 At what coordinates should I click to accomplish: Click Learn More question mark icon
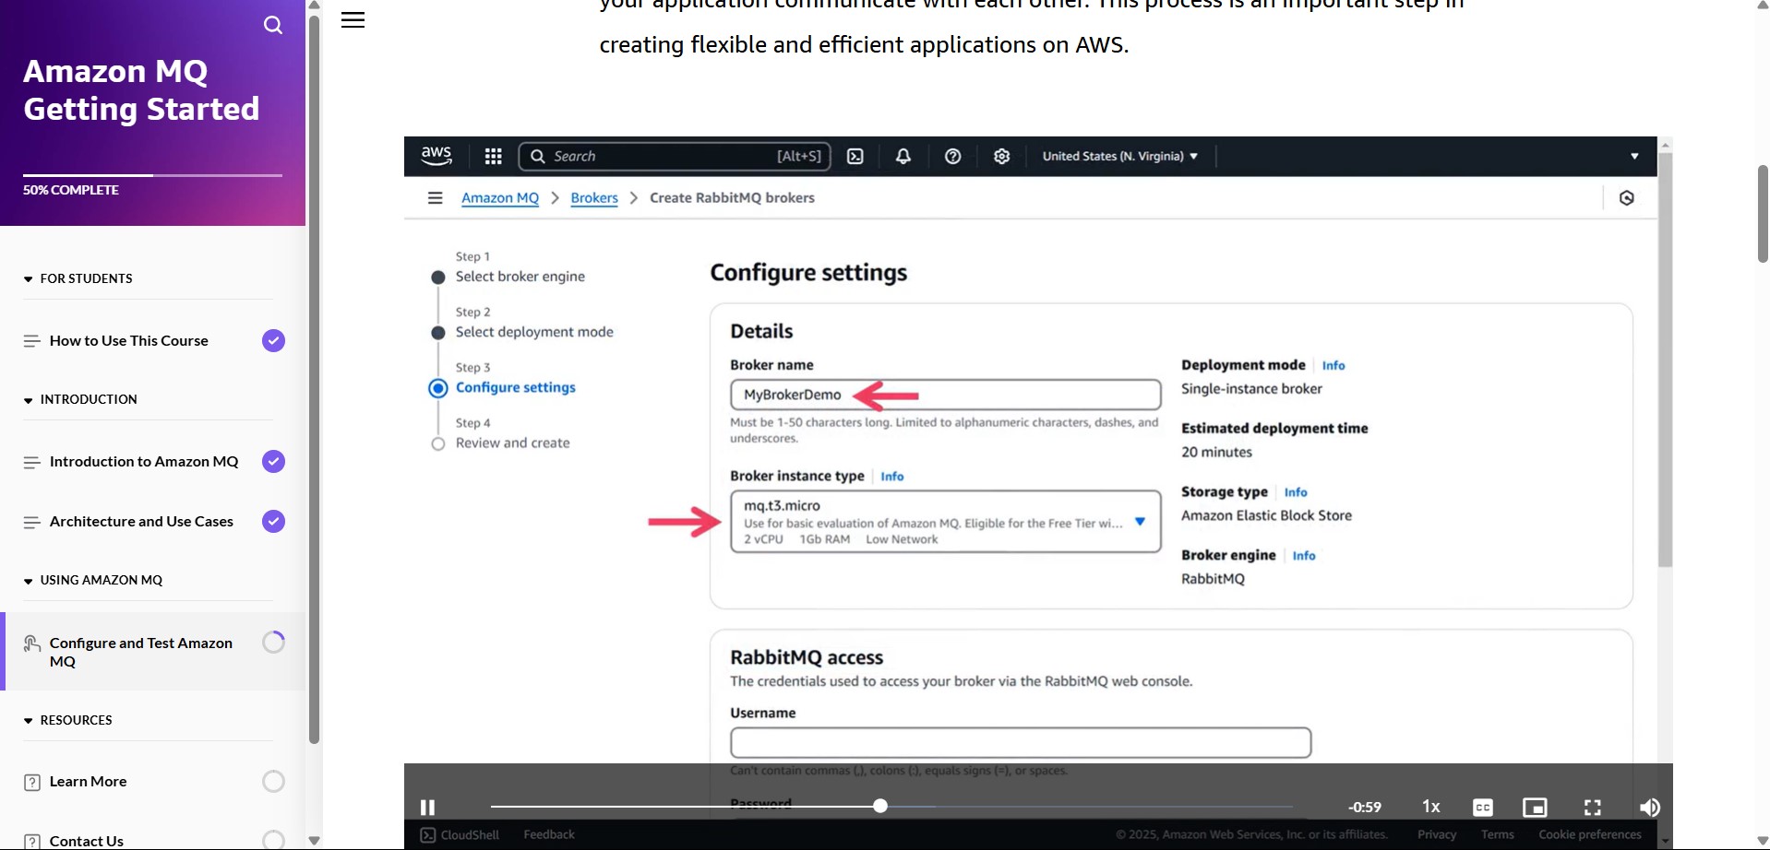31,783
